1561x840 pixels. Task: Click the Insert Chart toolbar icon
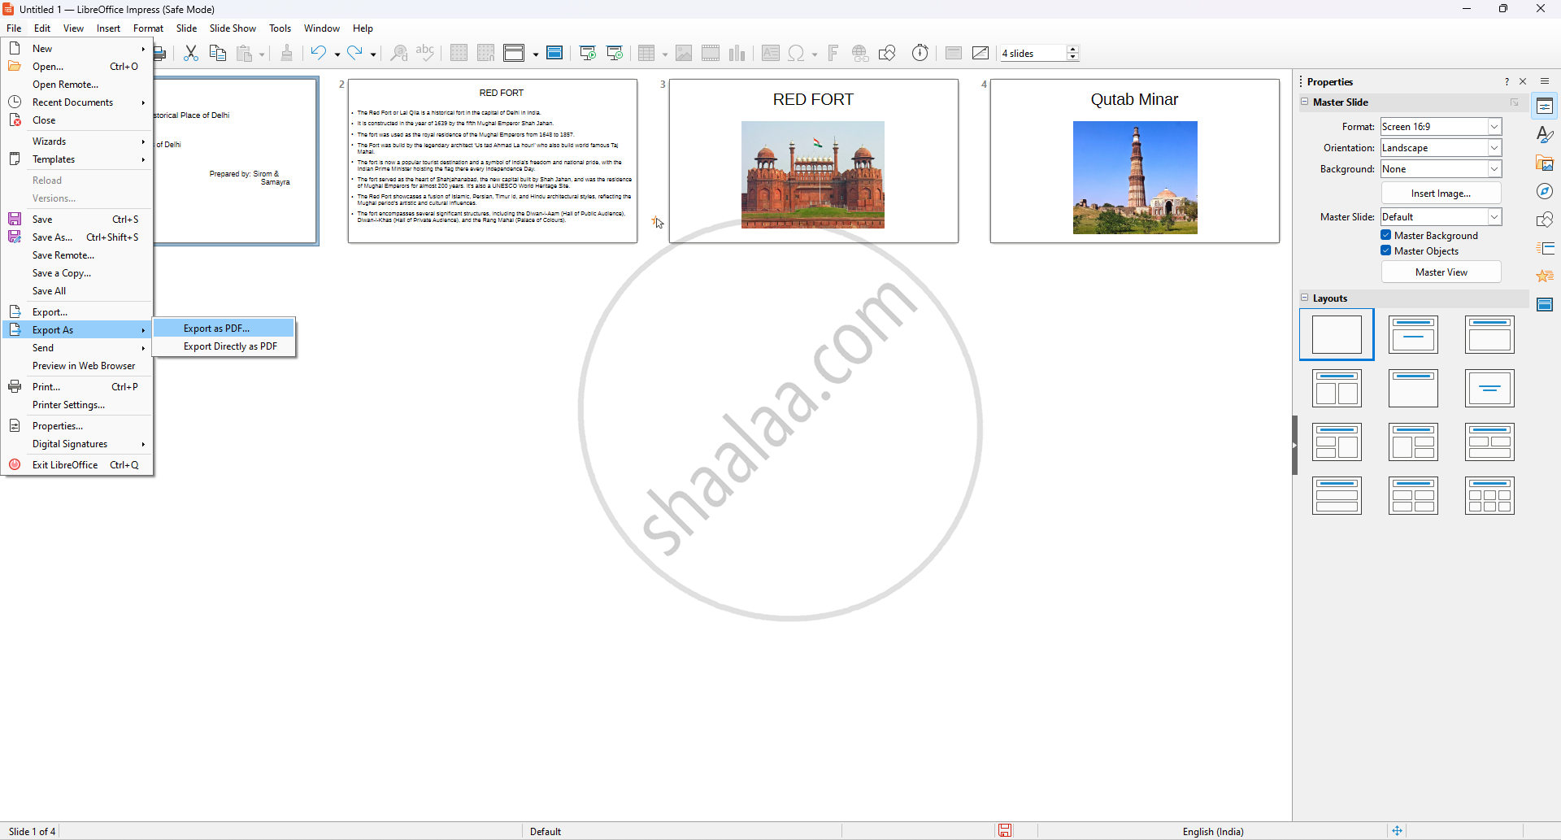(x=737, y=54)
